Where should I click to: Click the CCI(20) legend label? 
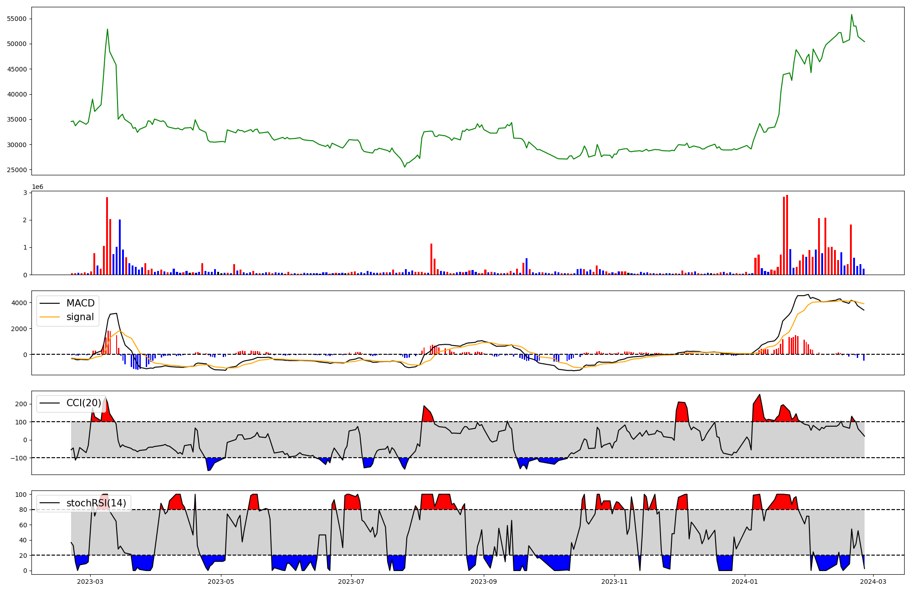(x=83, y=403)
